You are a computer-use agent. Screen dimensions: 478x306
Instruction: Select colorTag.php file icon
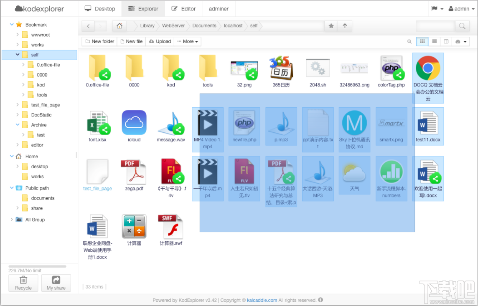pyautogui.click(x=391, y=68)
